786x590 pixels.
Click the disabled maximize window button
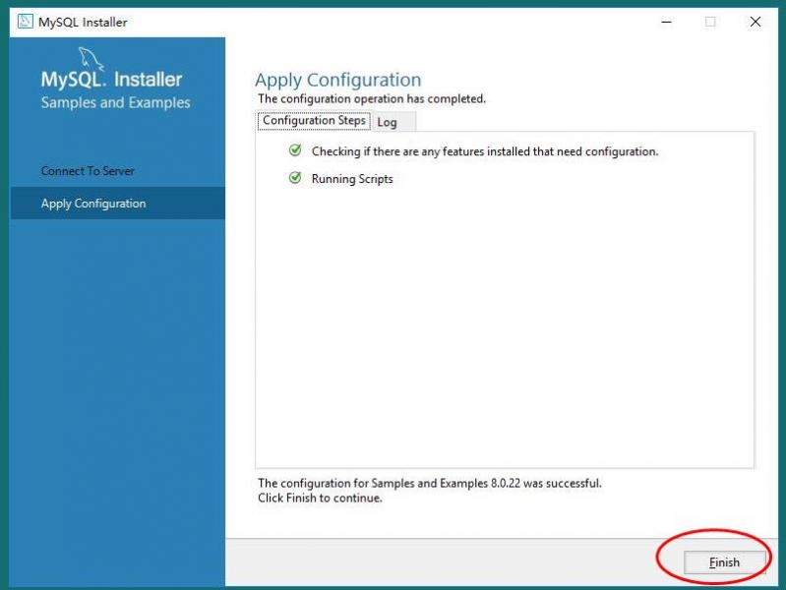(x=710, y=22)
